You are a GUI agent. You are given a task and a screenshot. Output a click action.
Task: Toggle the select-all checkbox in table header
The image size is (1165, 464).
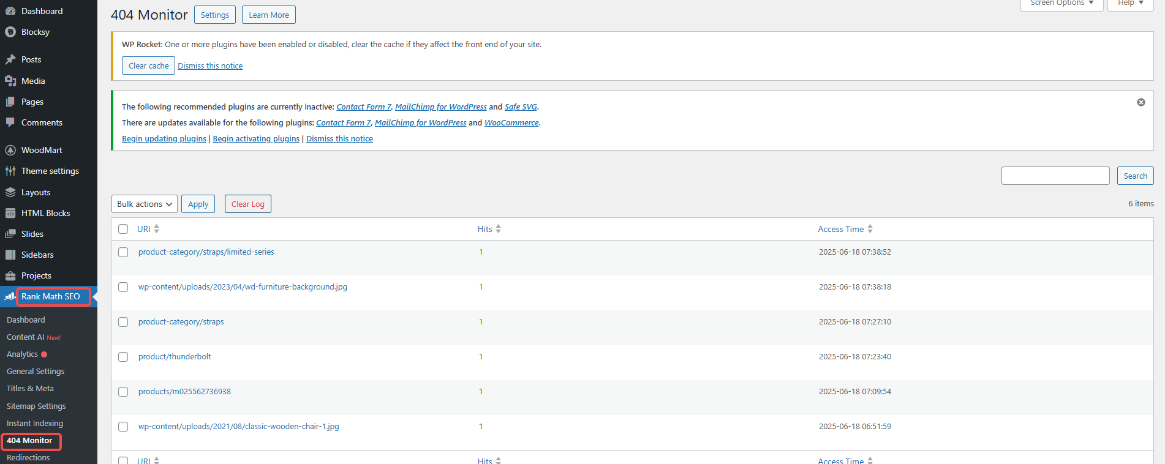(123, 229)
